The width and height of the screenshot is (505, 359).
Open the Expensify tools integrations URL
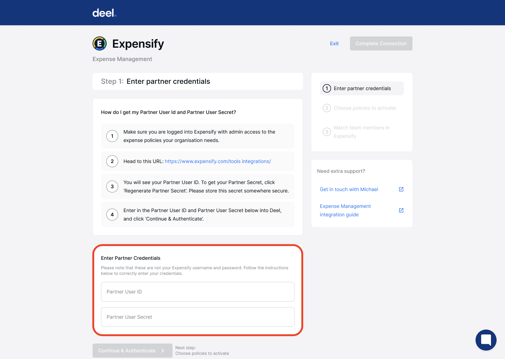tap(218, 161)
